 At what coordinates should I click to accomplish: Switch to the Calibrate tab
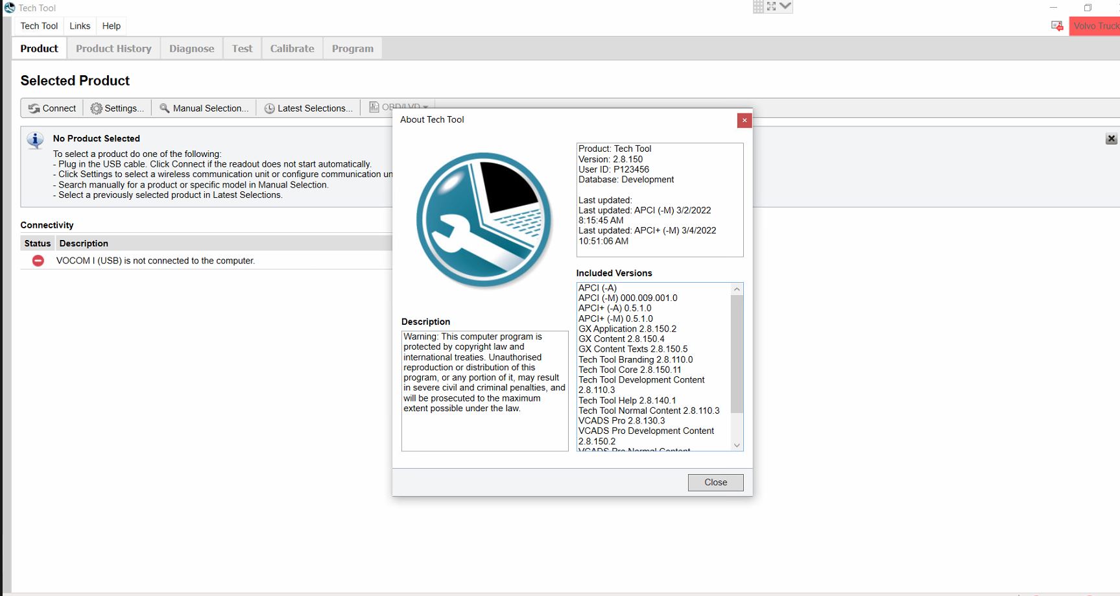[x=292, y=49]
